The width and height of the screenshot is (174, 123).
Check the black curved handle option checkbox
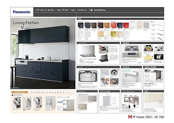(x=151, y=33)
